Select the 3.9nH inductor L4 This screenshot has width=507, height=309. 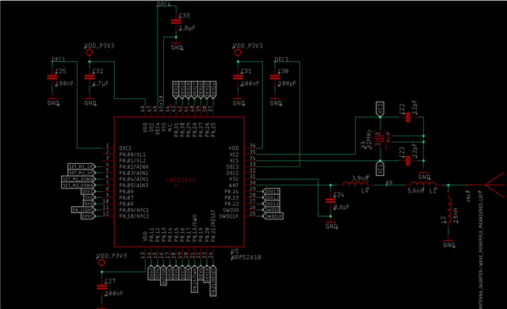pos(356,184)
